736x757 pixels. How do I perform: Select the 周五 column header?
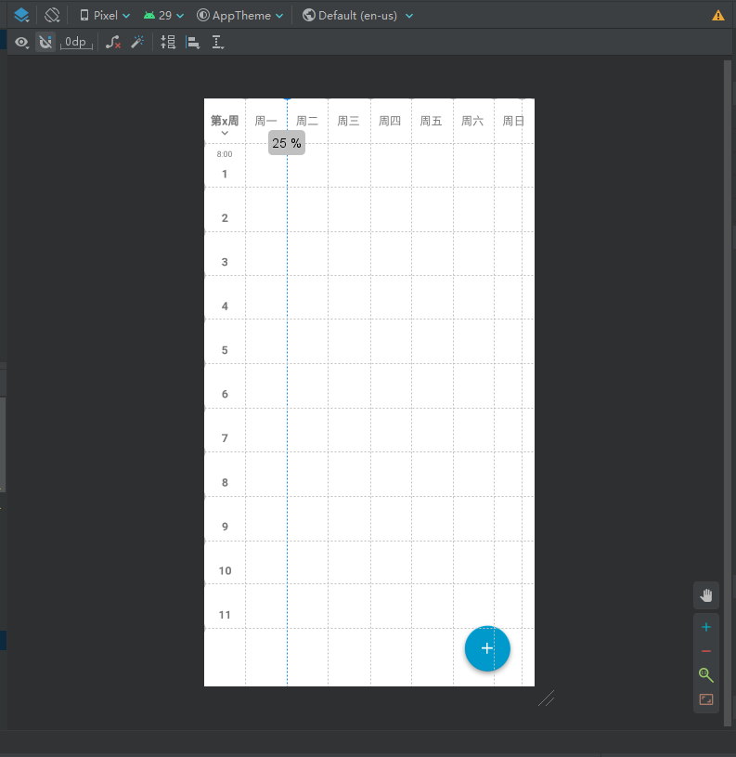pyautogui.click(x=432, y=121)
